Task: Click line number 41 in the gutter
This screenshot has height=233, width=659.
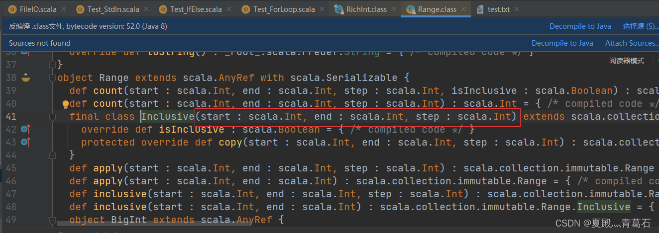Action: point(11,117)
